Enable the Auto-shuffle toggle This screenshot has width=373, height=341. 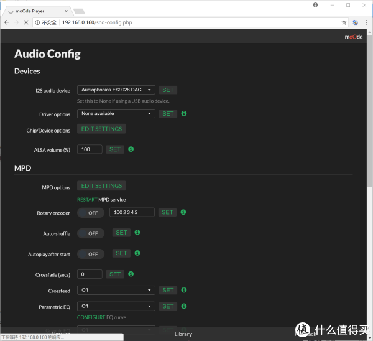90,233
